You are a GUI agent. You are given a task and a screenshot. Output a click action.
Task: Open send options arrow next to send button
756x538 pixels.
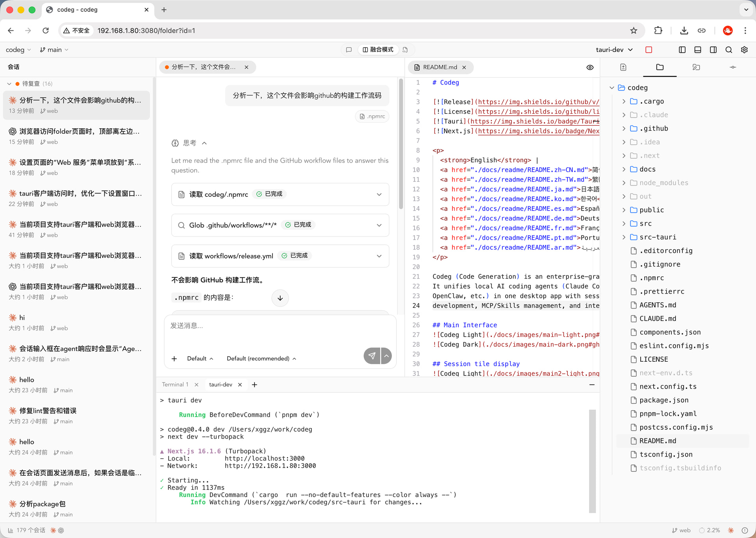[387, 356]
